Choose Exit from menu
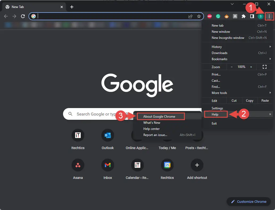The image size is (275, 210). click(237, 123)
